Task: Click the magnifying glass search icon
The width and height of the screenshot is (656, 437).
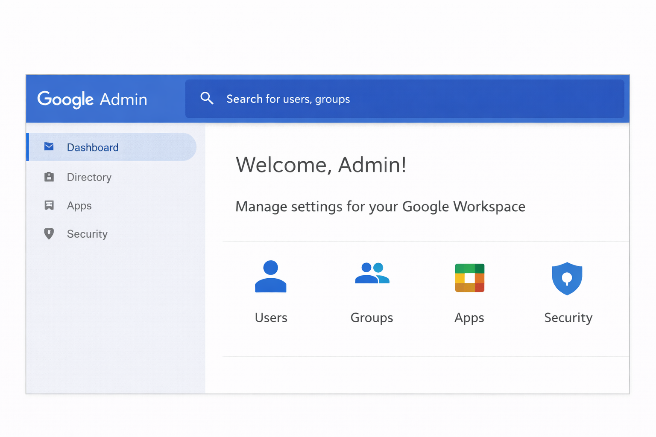Action: pyautogui.click(x=207, y=99)
